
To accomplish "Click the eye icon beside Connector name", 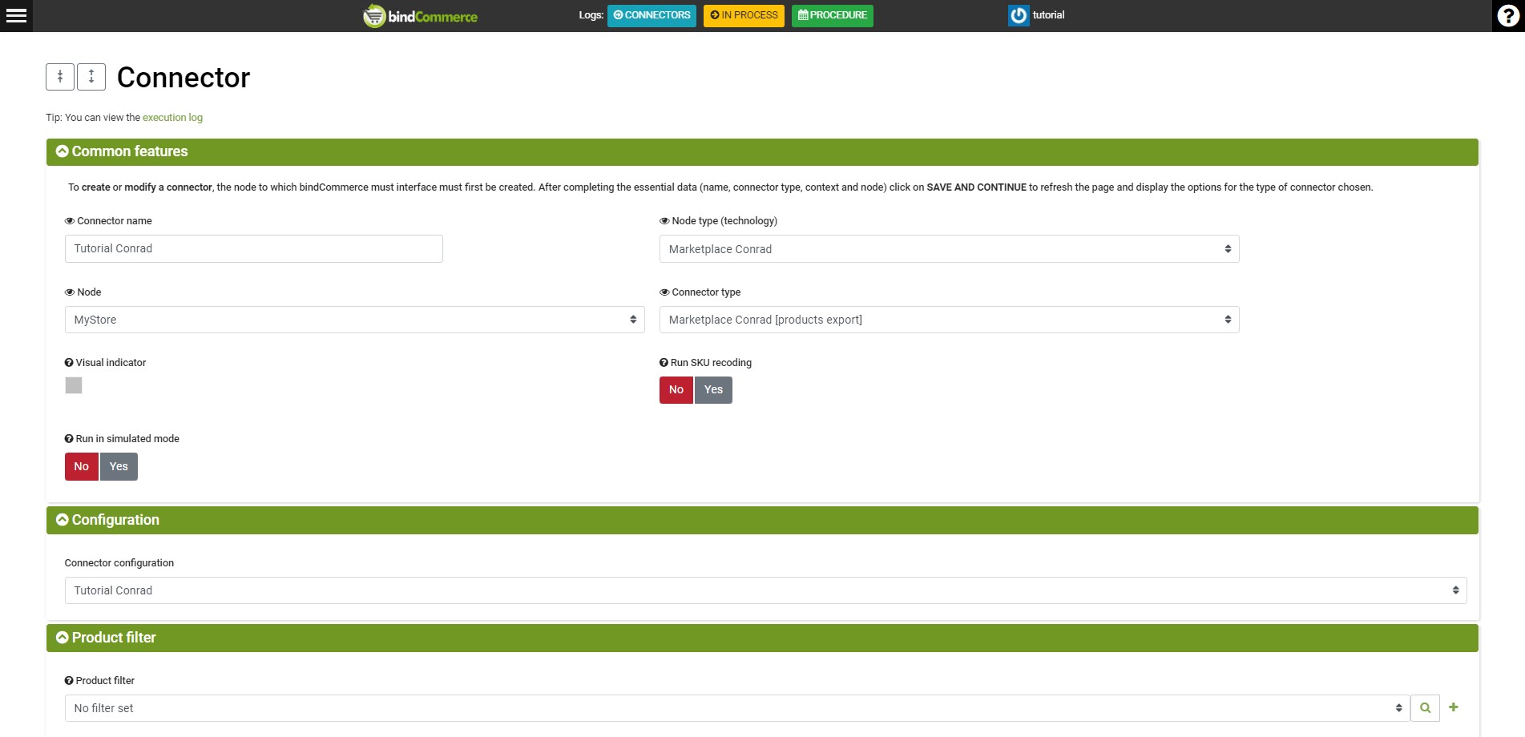I will coord(70,221).
